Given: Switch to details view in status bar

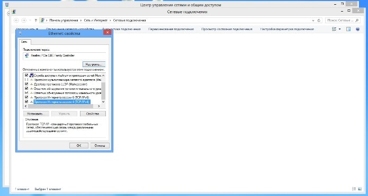Looking at the screenshot, I should point(354,189).
